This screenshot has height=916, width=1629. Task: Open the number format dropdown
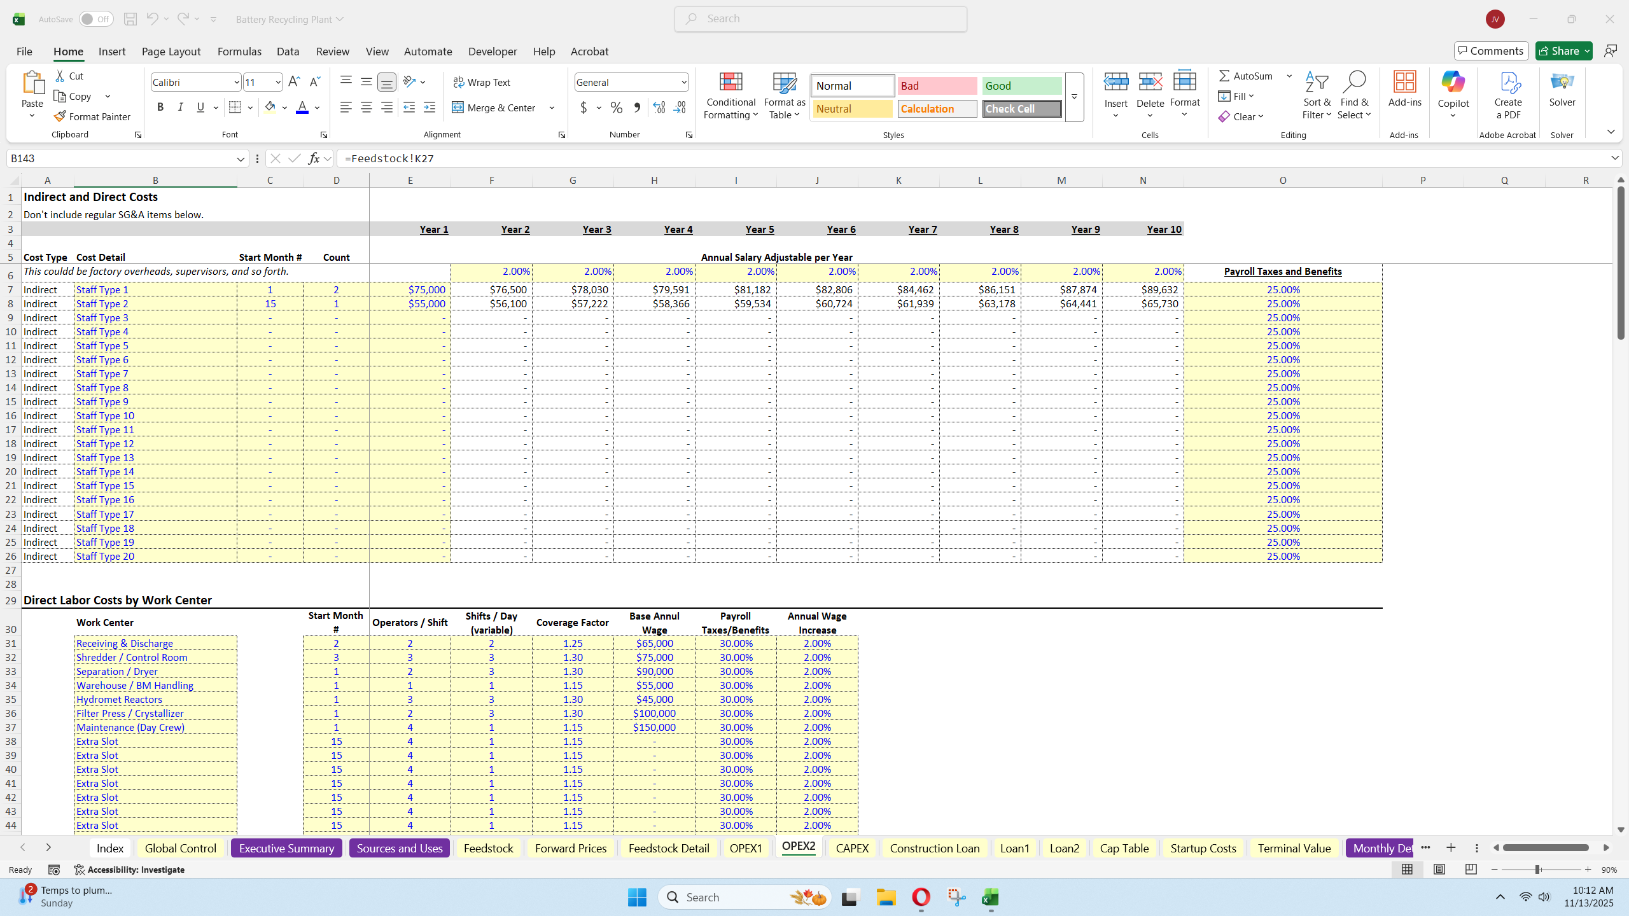point(683,82)
